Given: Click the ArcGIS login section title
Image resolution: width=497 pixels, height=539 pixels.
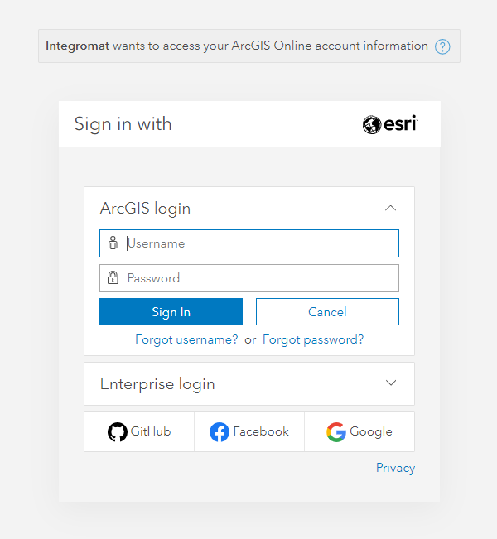Looking at the screenshot, I should 146,209.
